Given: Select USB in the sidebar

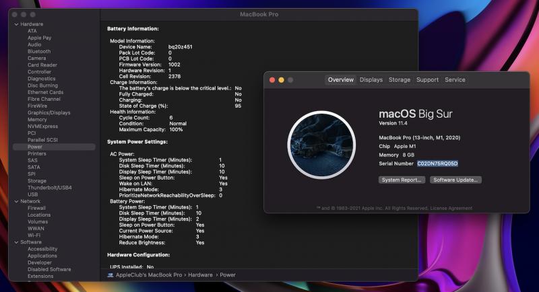Looking at the screenshot, I should [32, 194].
